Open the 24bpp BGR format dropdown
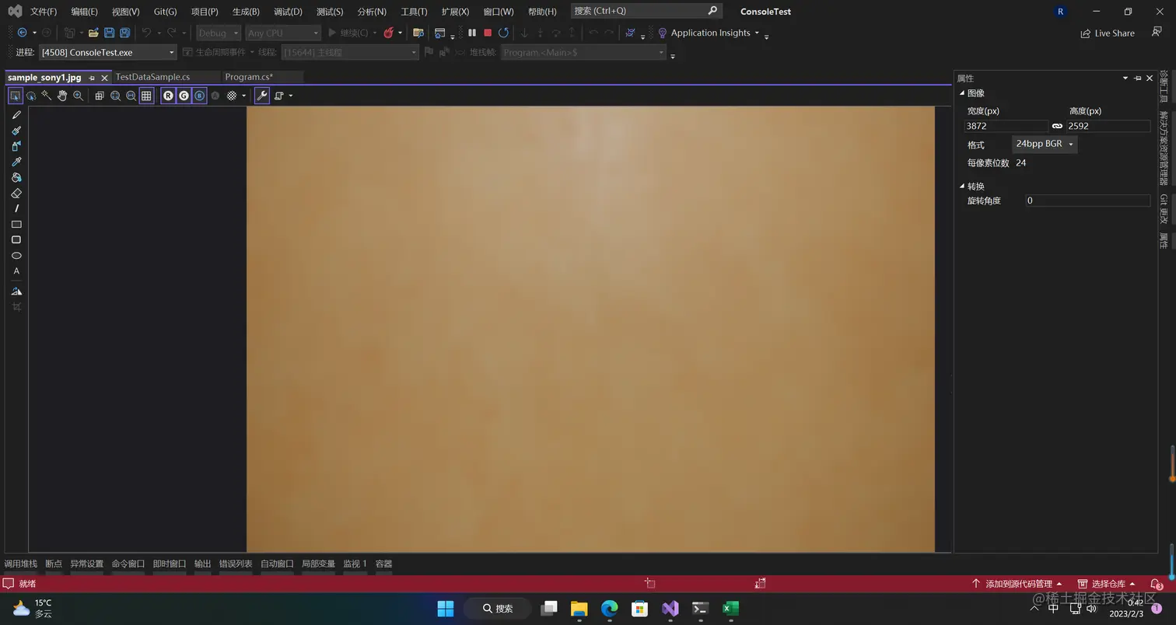This screenshot has width=1176, height=625. click(1044, 143)
